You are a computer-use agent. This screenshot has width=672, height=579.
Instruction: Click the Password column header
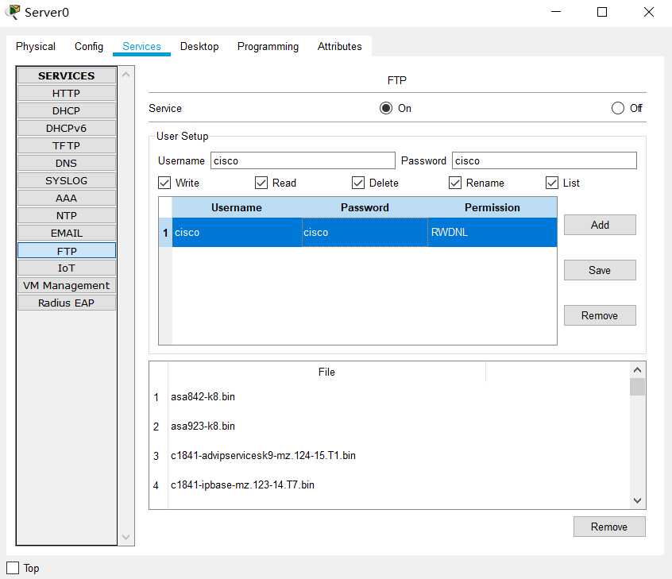(365, 207)
